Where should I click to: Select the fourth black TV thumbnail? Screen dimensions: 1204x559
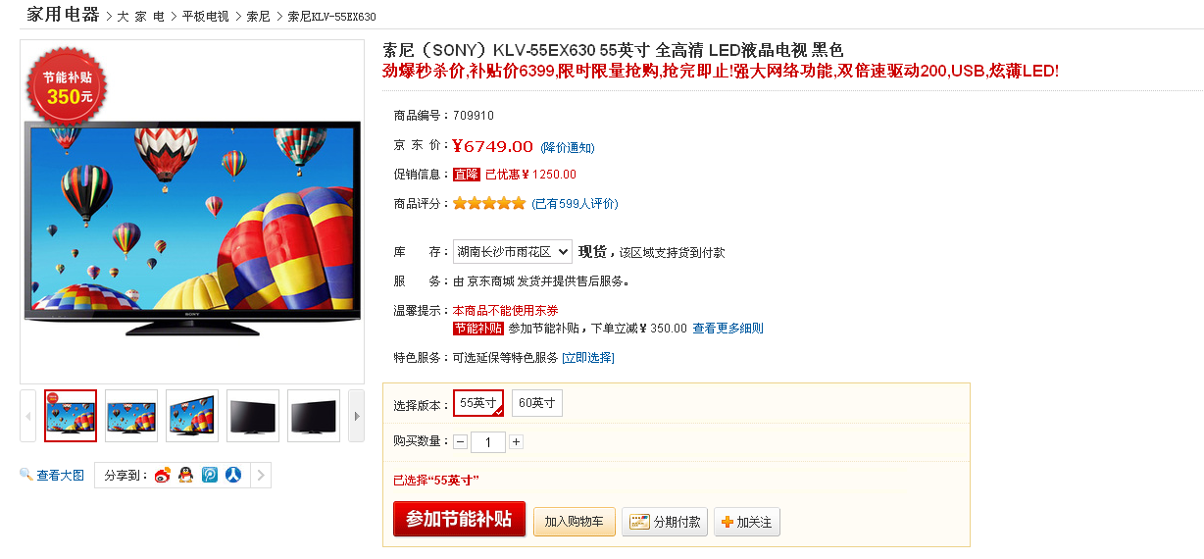(253, 416)
